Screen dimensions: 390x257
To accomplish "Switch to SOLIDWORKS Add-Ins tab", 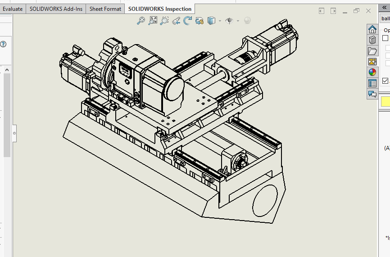I will pos(56,9).
